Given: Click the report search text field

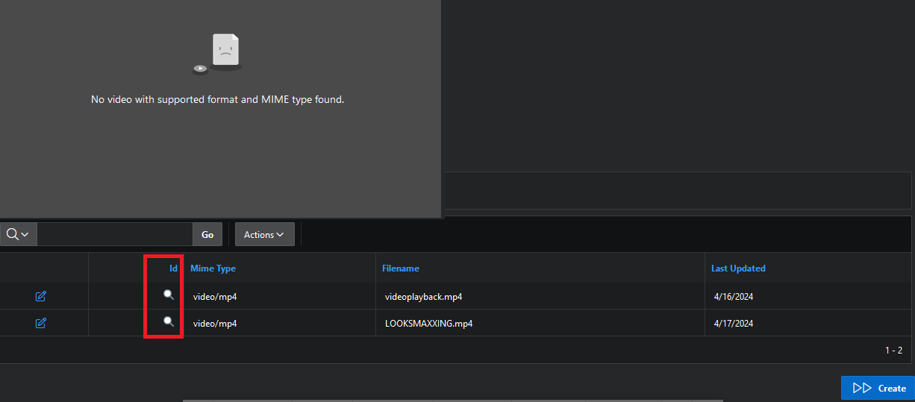Looking at the screenshot, I should coord(114,234).
